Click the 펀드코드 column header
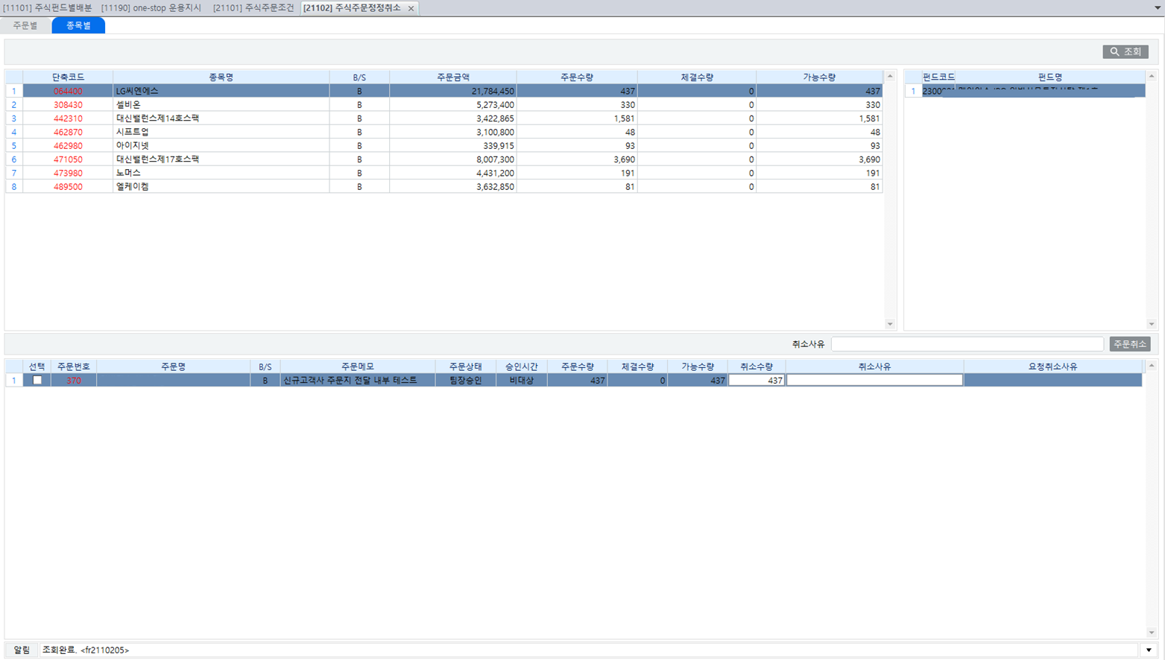Viewport: 1165px width, 660px height. [x=938, y=77]
